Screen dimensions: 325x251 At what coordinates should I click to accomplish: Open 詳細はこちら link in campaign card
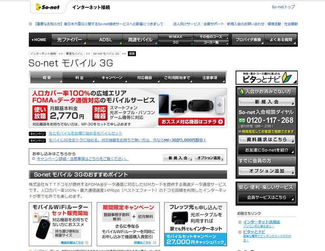(142, 242)
